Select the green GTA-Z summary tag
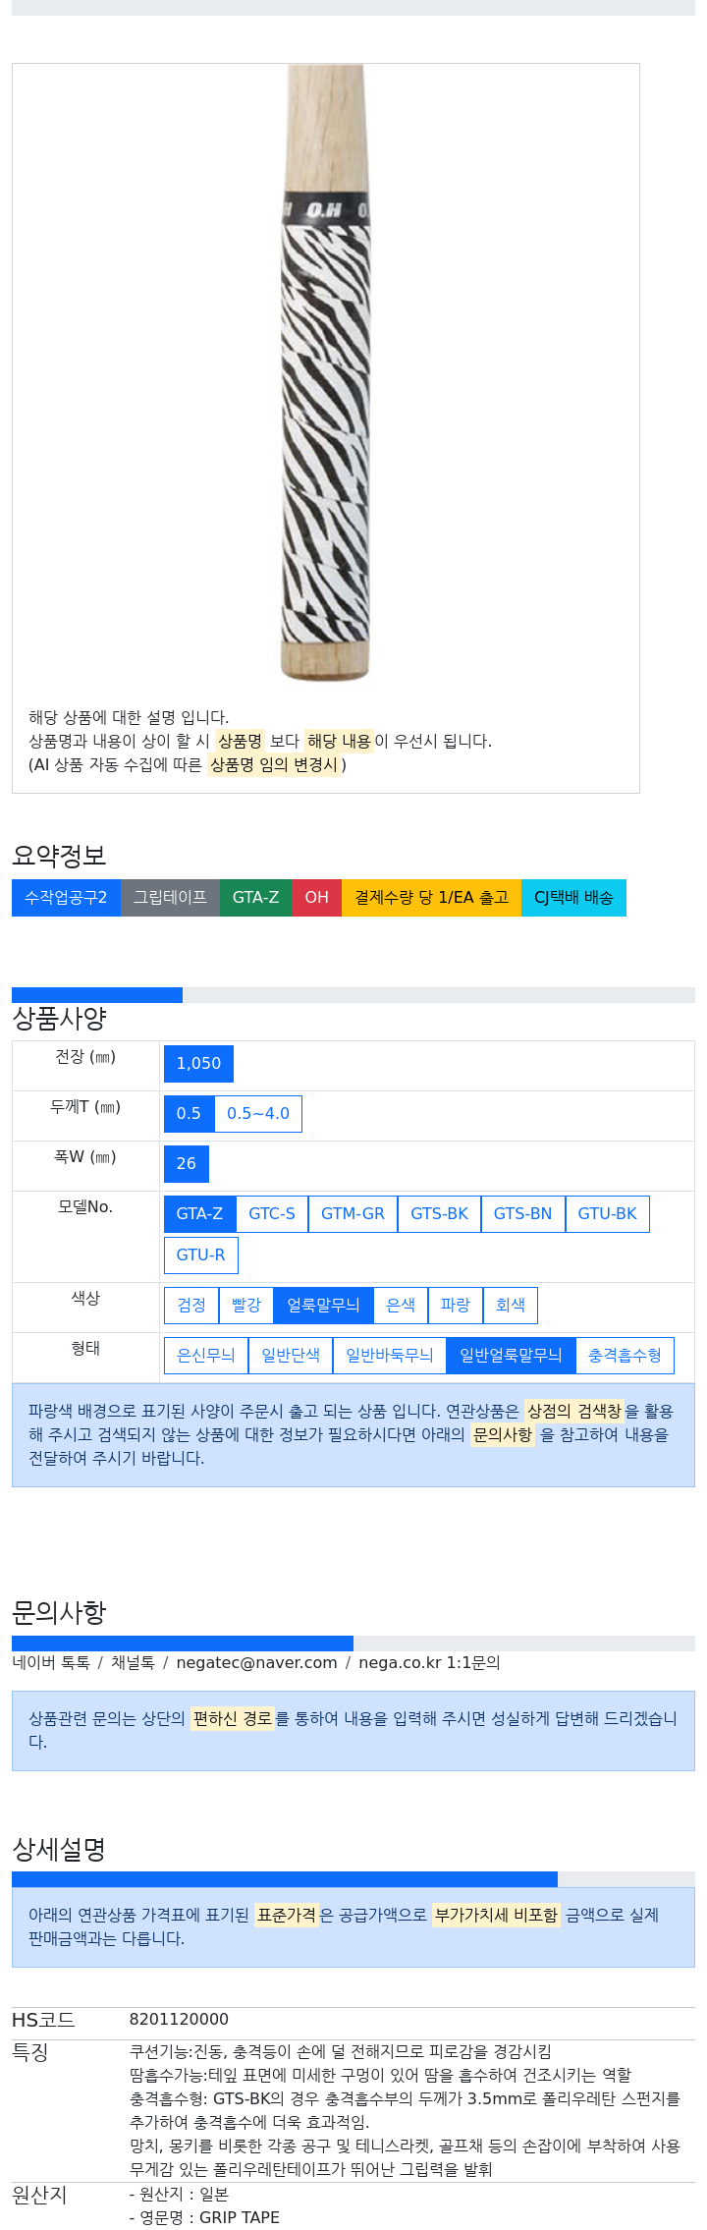707x2230 pixels. coord(255,898)
